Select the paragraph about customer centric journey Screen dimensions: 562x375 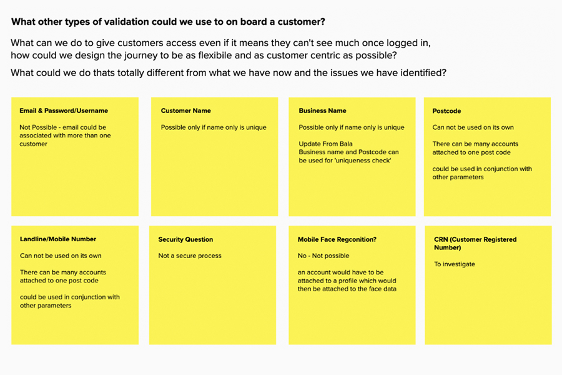tap(220, 49)
